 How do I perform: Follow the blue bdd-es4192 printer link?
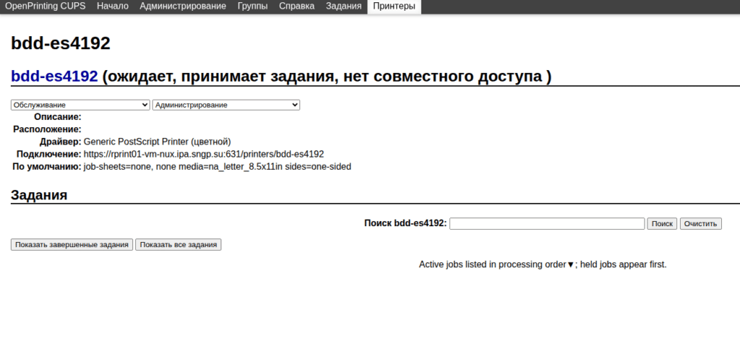pos(54,76)
